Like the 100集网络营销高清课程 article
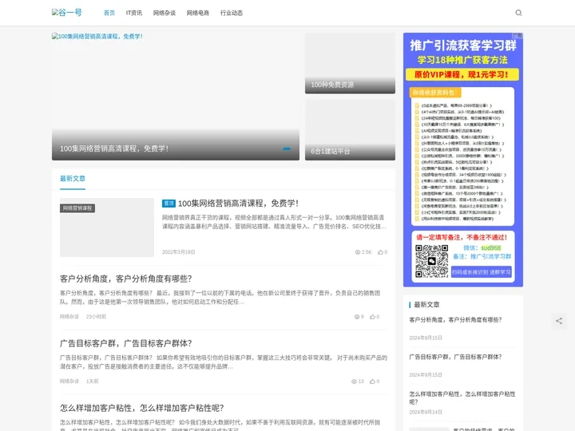Viewport: 575px width, 431px height. [381, 252]
